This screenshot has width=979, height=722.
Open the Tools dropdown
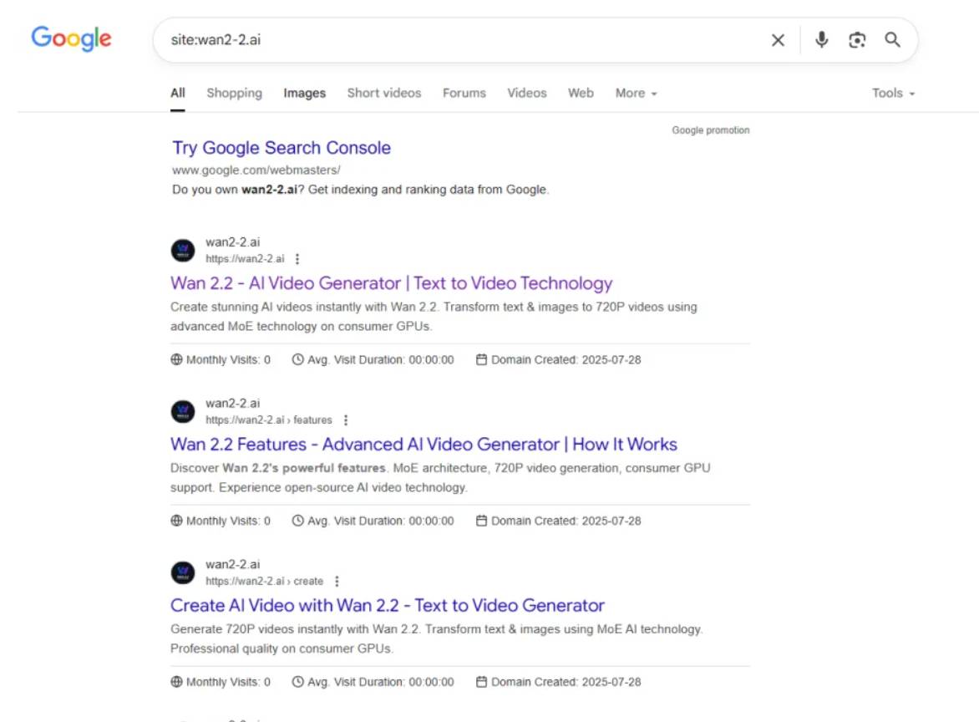pyautogui.click(x=894, y=93)
